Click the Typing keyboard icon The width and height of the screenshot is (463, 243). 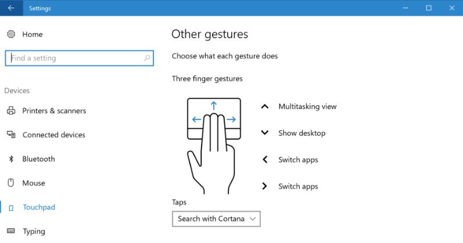point(10,231)
